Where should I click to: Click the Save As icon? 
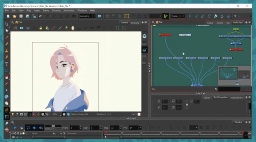point(27,16)
